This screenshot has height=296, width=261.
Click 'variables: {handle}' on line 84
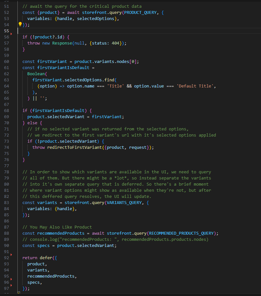(51, 209)
